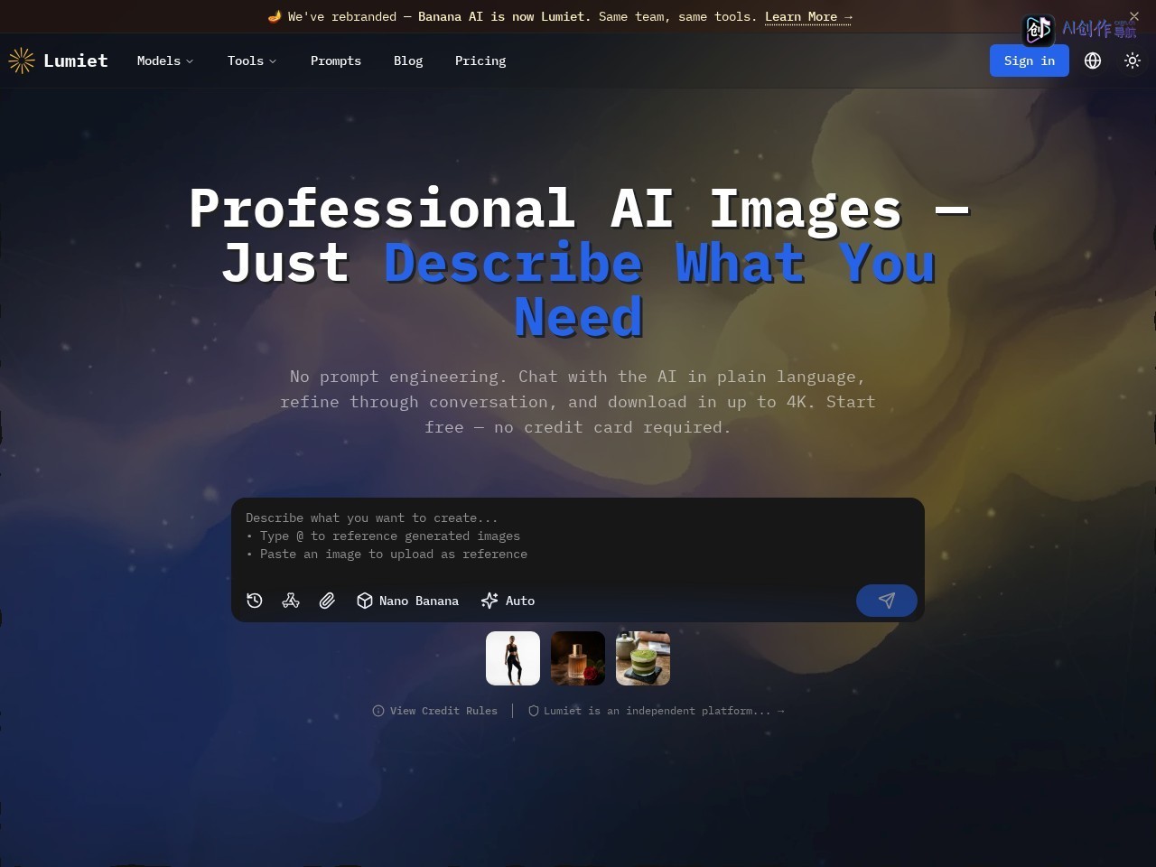
Task: Click the nodes icon beside the history icon
Action: click(x=291, y=601)
